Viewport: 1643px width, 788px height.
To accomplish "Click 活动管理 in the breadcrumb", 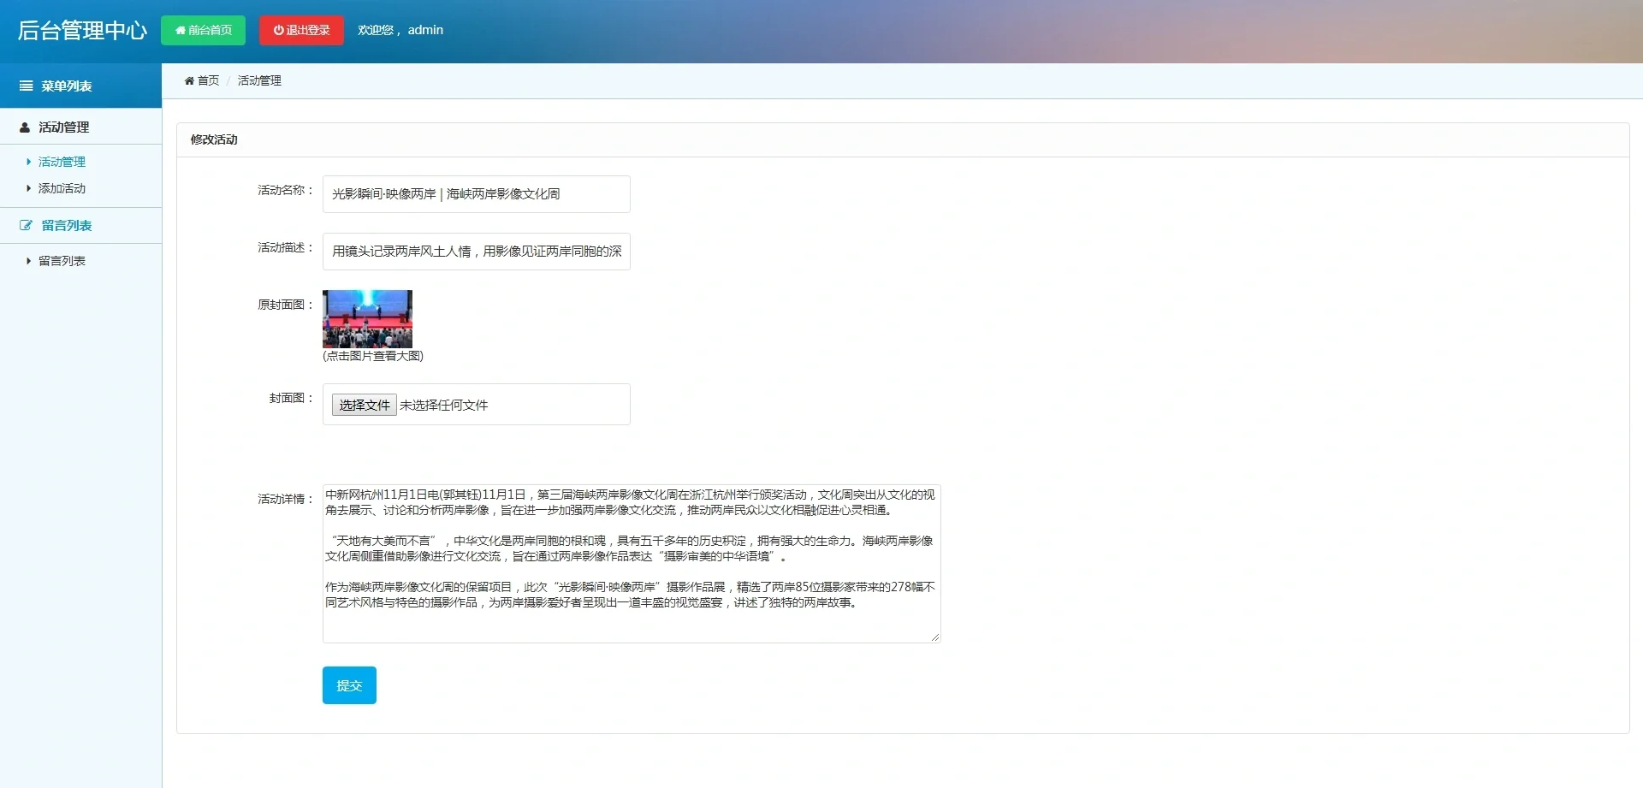I will coord(258,80).
